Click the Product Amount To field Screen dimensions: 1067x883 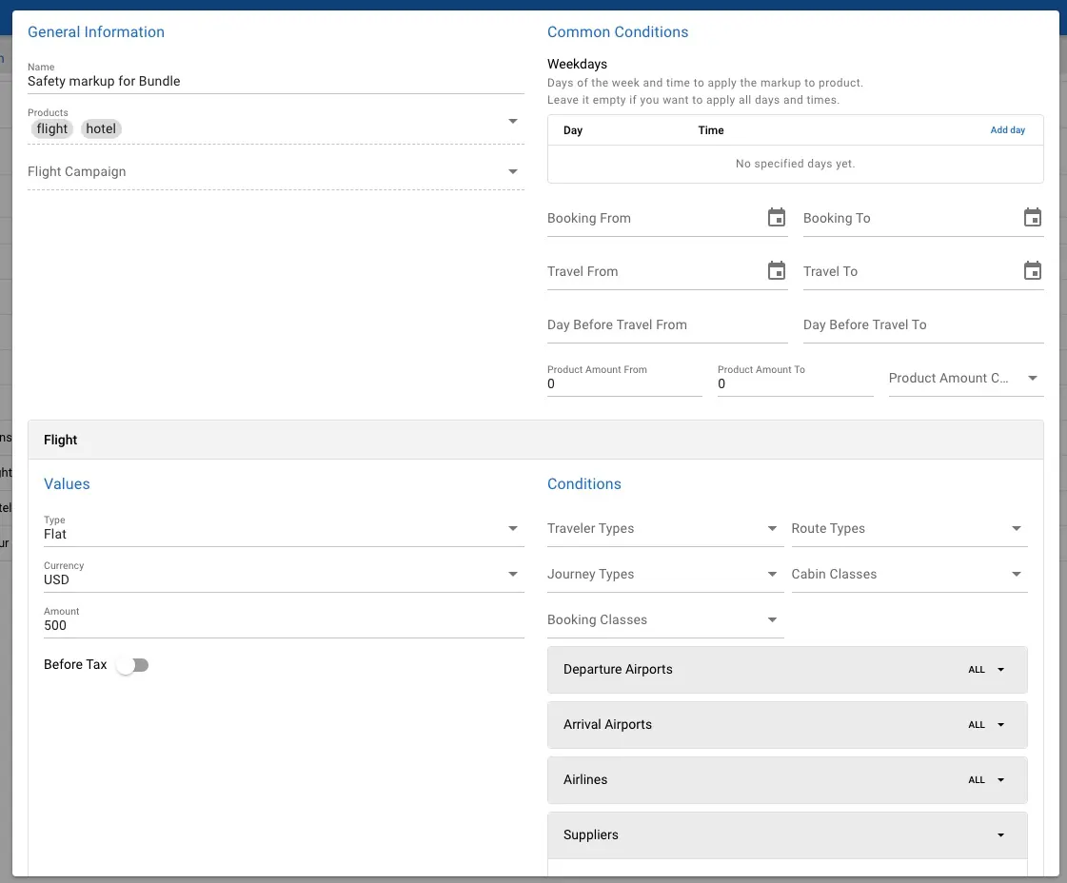[795, 379]
